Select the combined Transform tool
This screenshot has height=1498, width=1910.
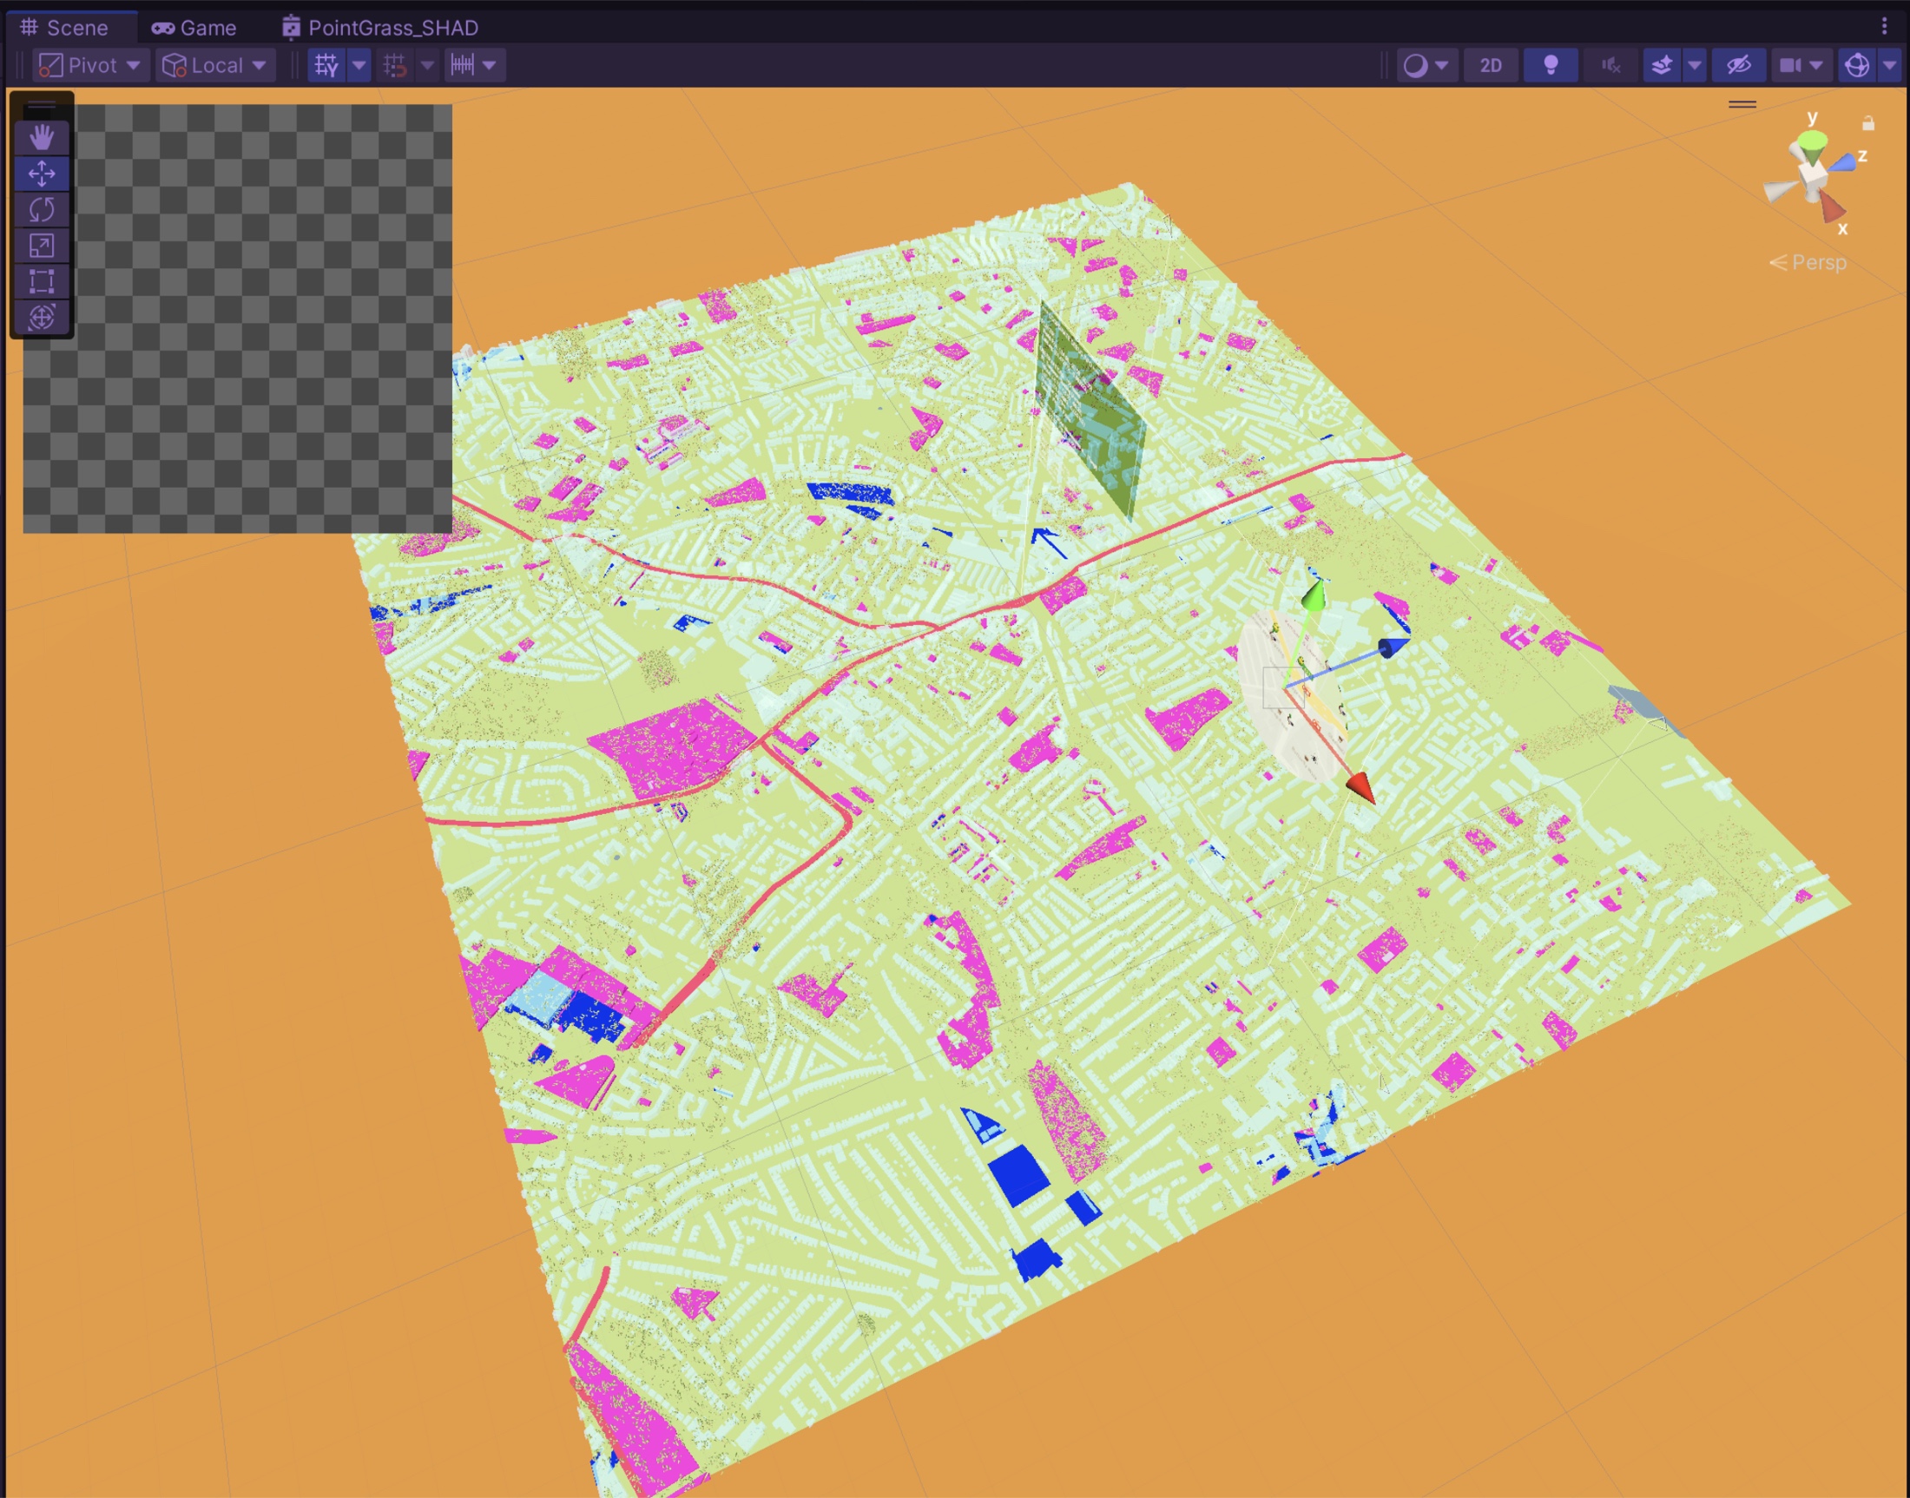(41, 317)
